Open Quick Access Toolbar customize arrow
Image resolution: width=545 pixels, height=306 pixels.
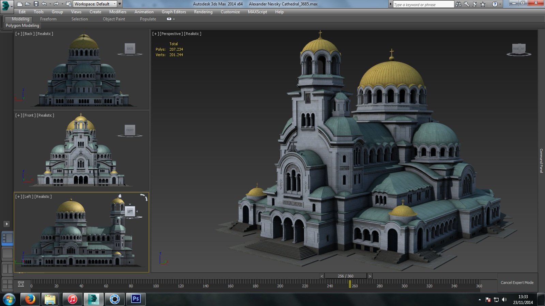point(120,4)
